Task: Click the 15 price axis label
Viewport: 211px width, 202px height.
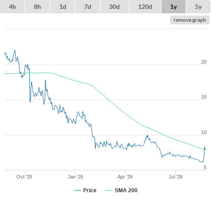Action: click(204, 97)
